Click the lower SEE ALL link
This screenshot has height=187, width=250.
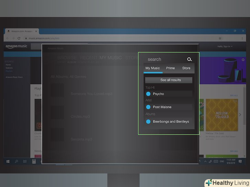click(x=234, y=151)
